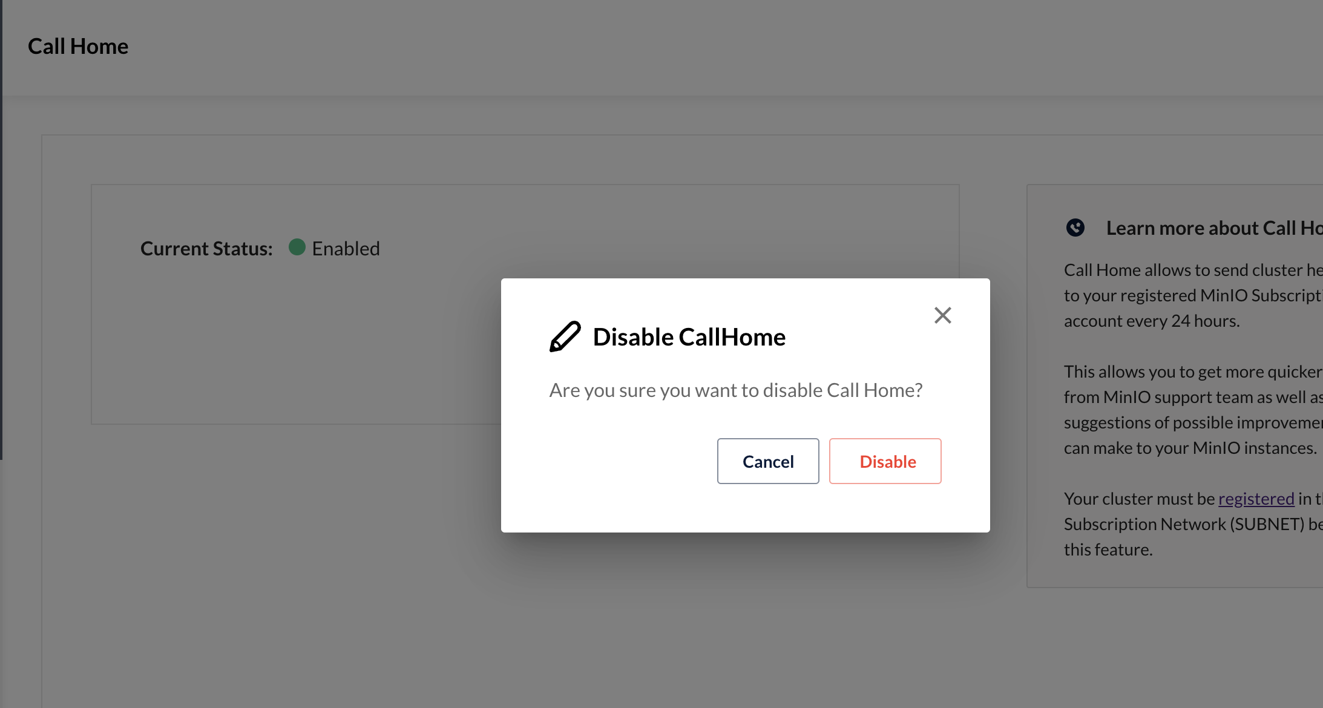
Task: Confirm with the red Disable button
Action: click(x=885, y=461)
